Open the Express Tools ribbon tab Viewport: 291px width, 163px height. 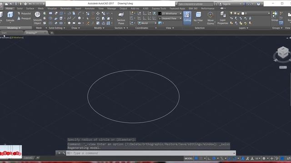(159, 9)
